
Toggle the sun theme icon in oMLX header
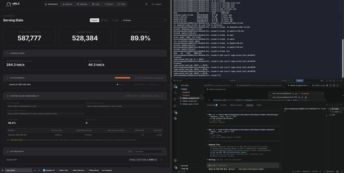coord(146,4)
